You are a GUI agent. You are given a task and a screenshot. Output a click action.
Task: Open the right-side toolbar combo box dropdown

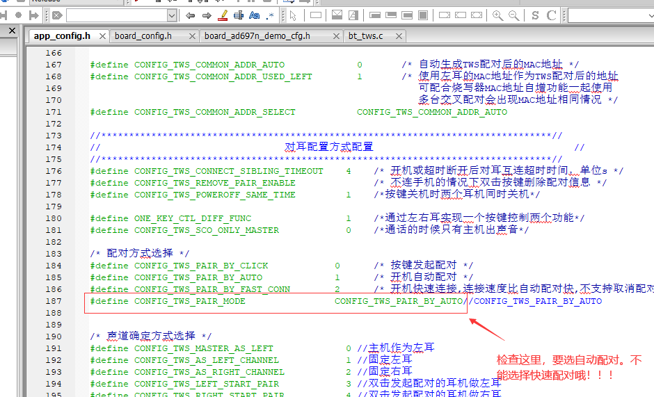[x=651, y=16]
